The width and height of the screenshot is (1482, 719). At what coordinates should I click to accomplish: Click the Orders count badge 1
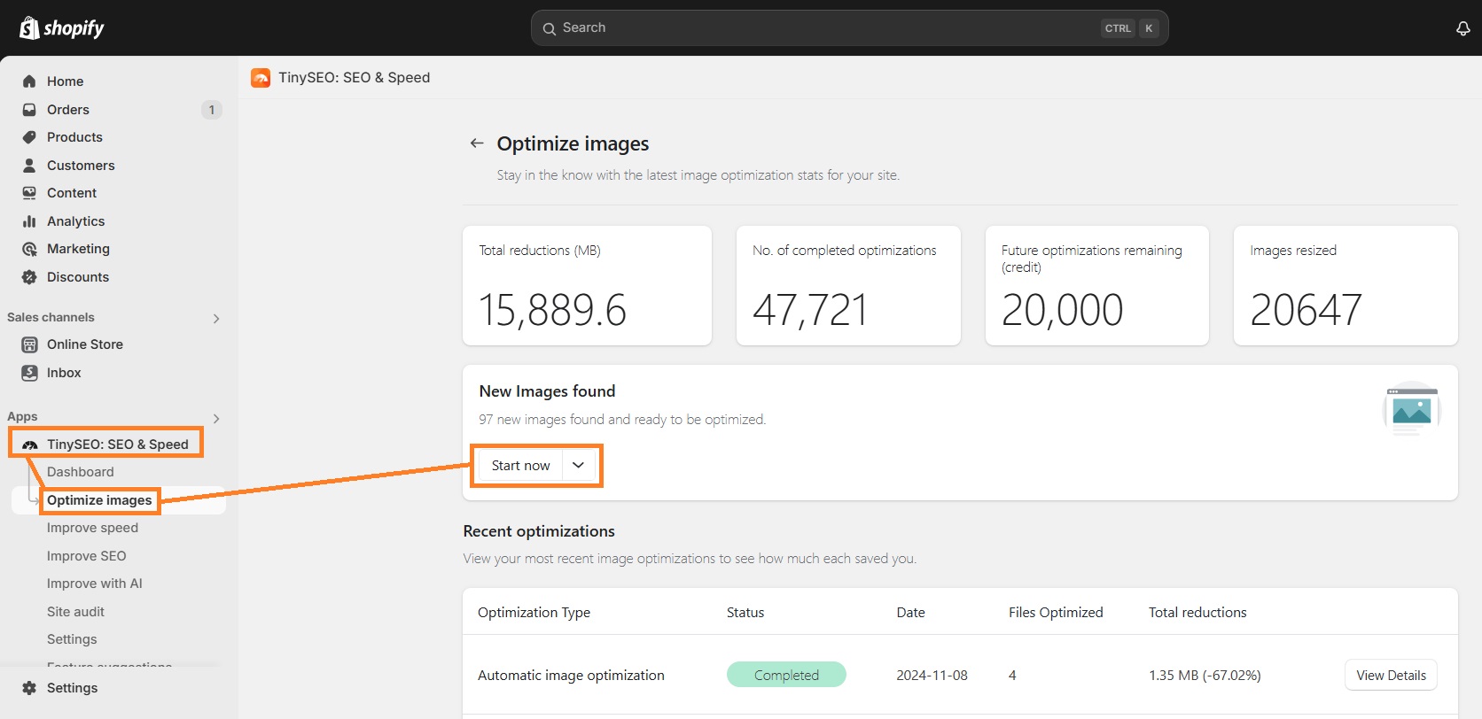[212, 110]
